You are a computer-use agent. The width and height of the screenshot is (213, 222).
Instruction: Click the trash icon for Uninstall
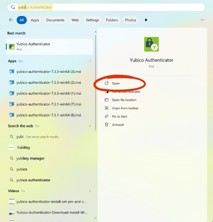click(x=107, y=125)
